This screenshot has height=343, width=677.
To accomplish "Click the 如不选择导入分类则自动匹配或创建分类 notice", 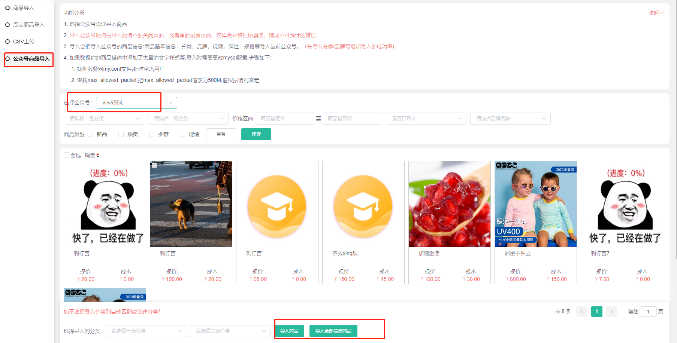I will pos(112,312).
